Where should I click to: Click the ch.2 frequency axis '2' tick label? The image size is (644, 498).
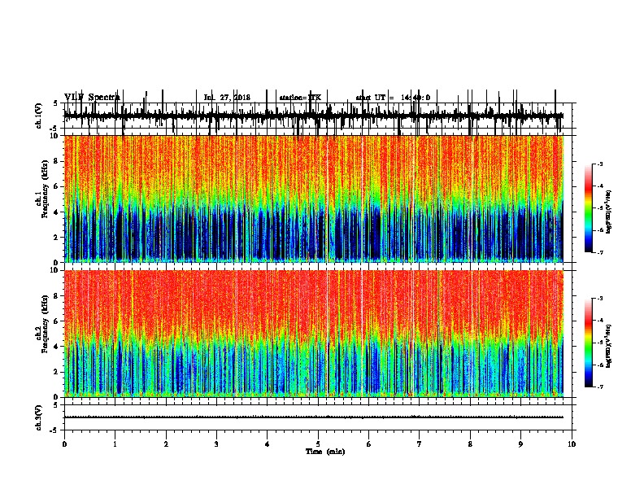point(56,372)
